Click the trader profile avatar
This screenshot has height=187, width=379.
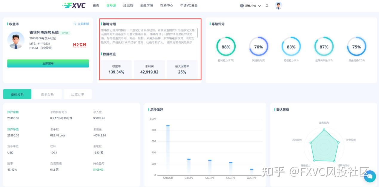[16, 40]
